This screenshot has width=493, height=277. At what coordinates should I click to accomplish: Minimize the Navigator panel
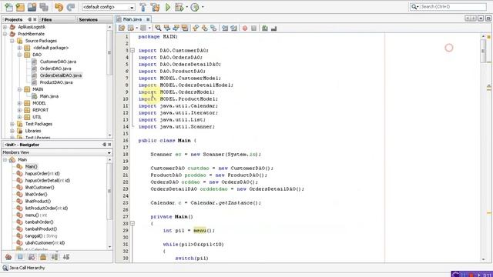(104, 145)
